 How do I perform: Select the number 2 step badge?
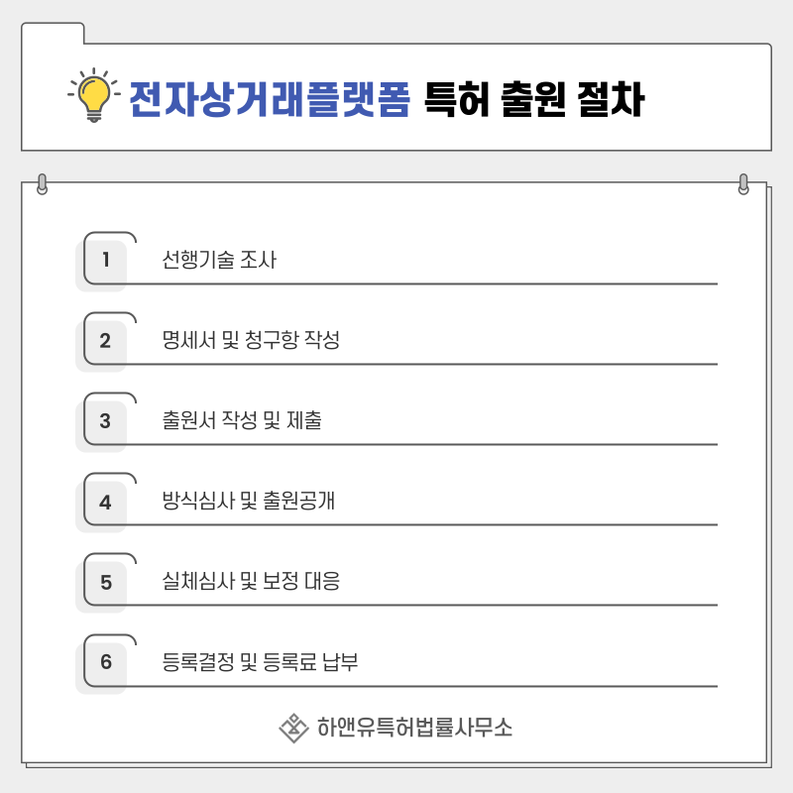coord(105,340)
